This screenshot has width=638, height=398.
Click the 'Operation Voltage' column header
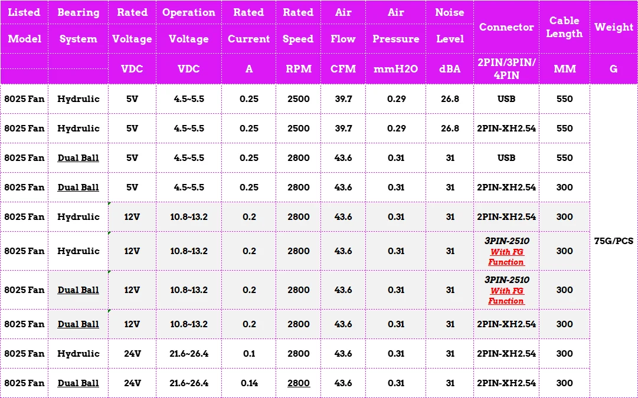pyautogui.click(x=188, y=26)
